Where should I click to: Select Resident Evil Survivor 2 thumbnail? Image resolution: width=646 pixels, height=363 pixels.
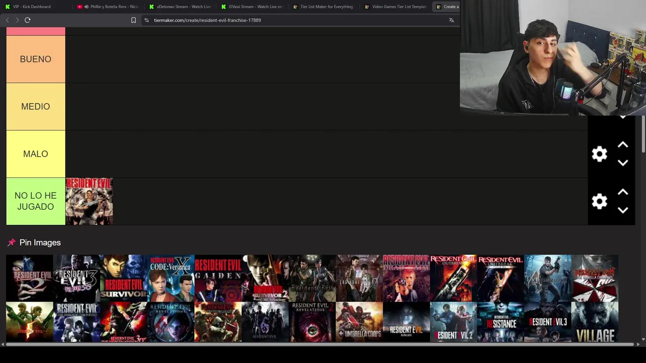coord(265,278)
